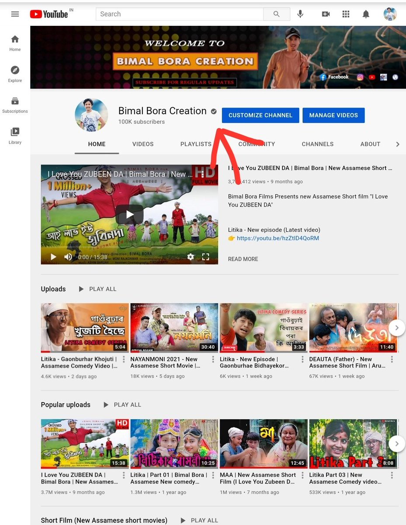Open Gaonburhae Bidhayekor episode thumbnail
The height and width of the screenshot is (525, 406).
click(264, 328)
